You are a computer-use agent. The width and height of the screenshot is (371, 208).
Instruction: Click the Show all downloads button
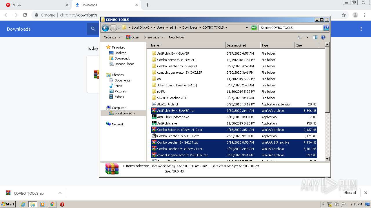coord(350,193)
